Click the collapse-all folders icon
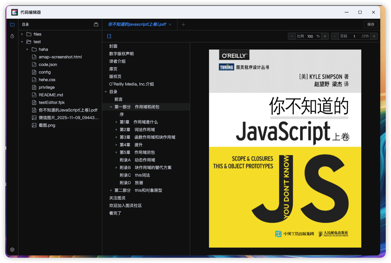 tap(96, 25)
